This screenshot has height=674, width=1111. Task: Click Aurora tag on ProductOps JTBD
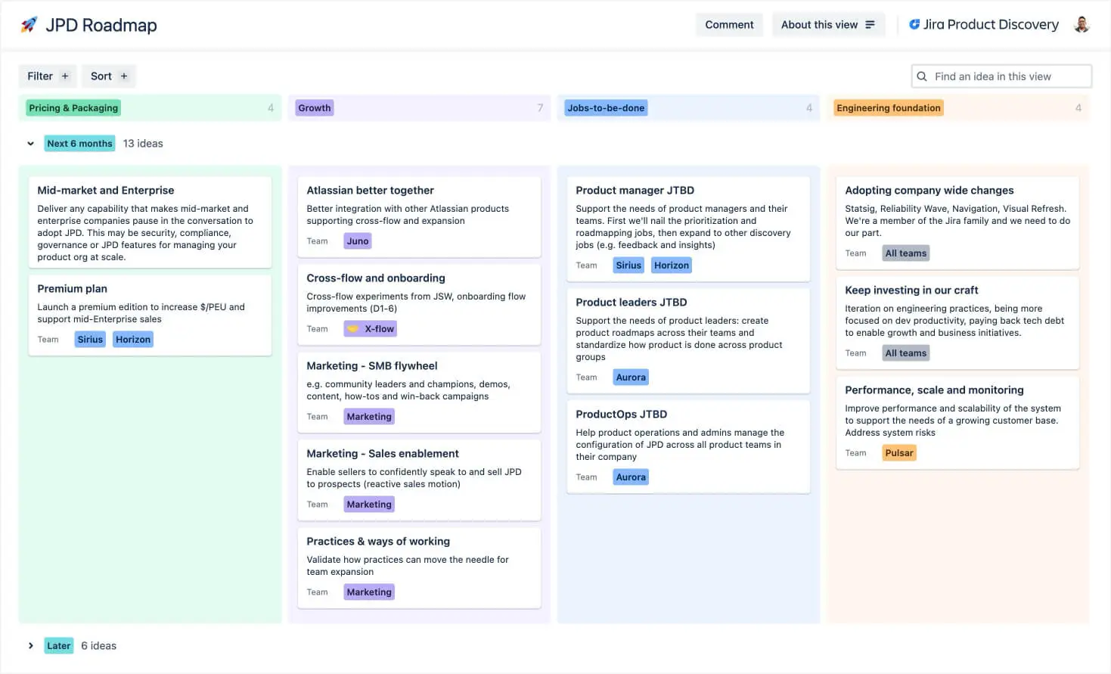(631, 477)
